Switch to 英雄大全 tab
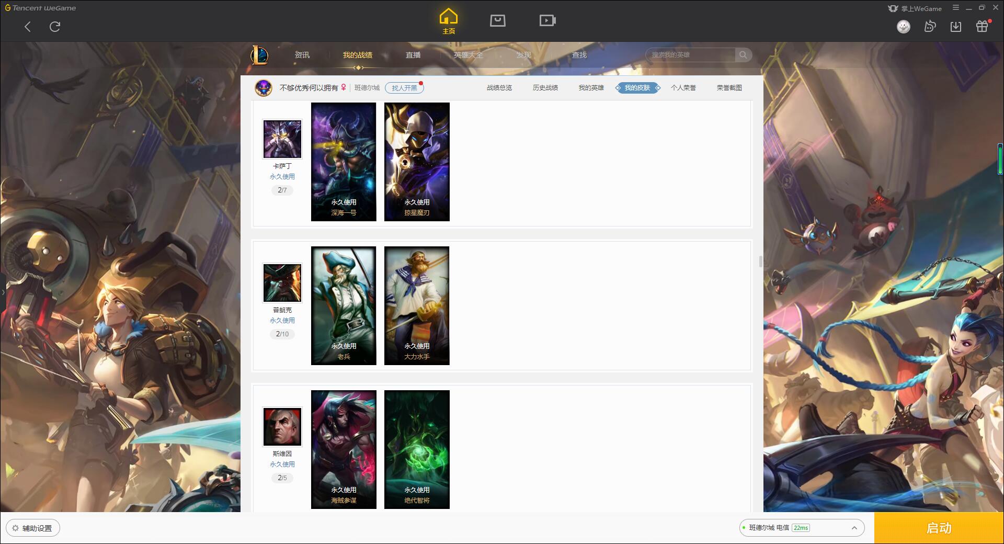 tap(469, 55)
